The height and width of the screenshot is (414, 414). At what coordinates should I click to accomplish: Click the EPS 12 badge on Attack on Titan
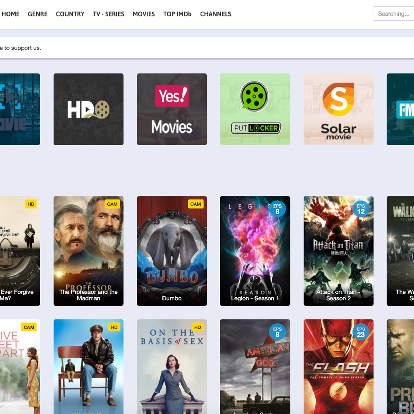361,209
